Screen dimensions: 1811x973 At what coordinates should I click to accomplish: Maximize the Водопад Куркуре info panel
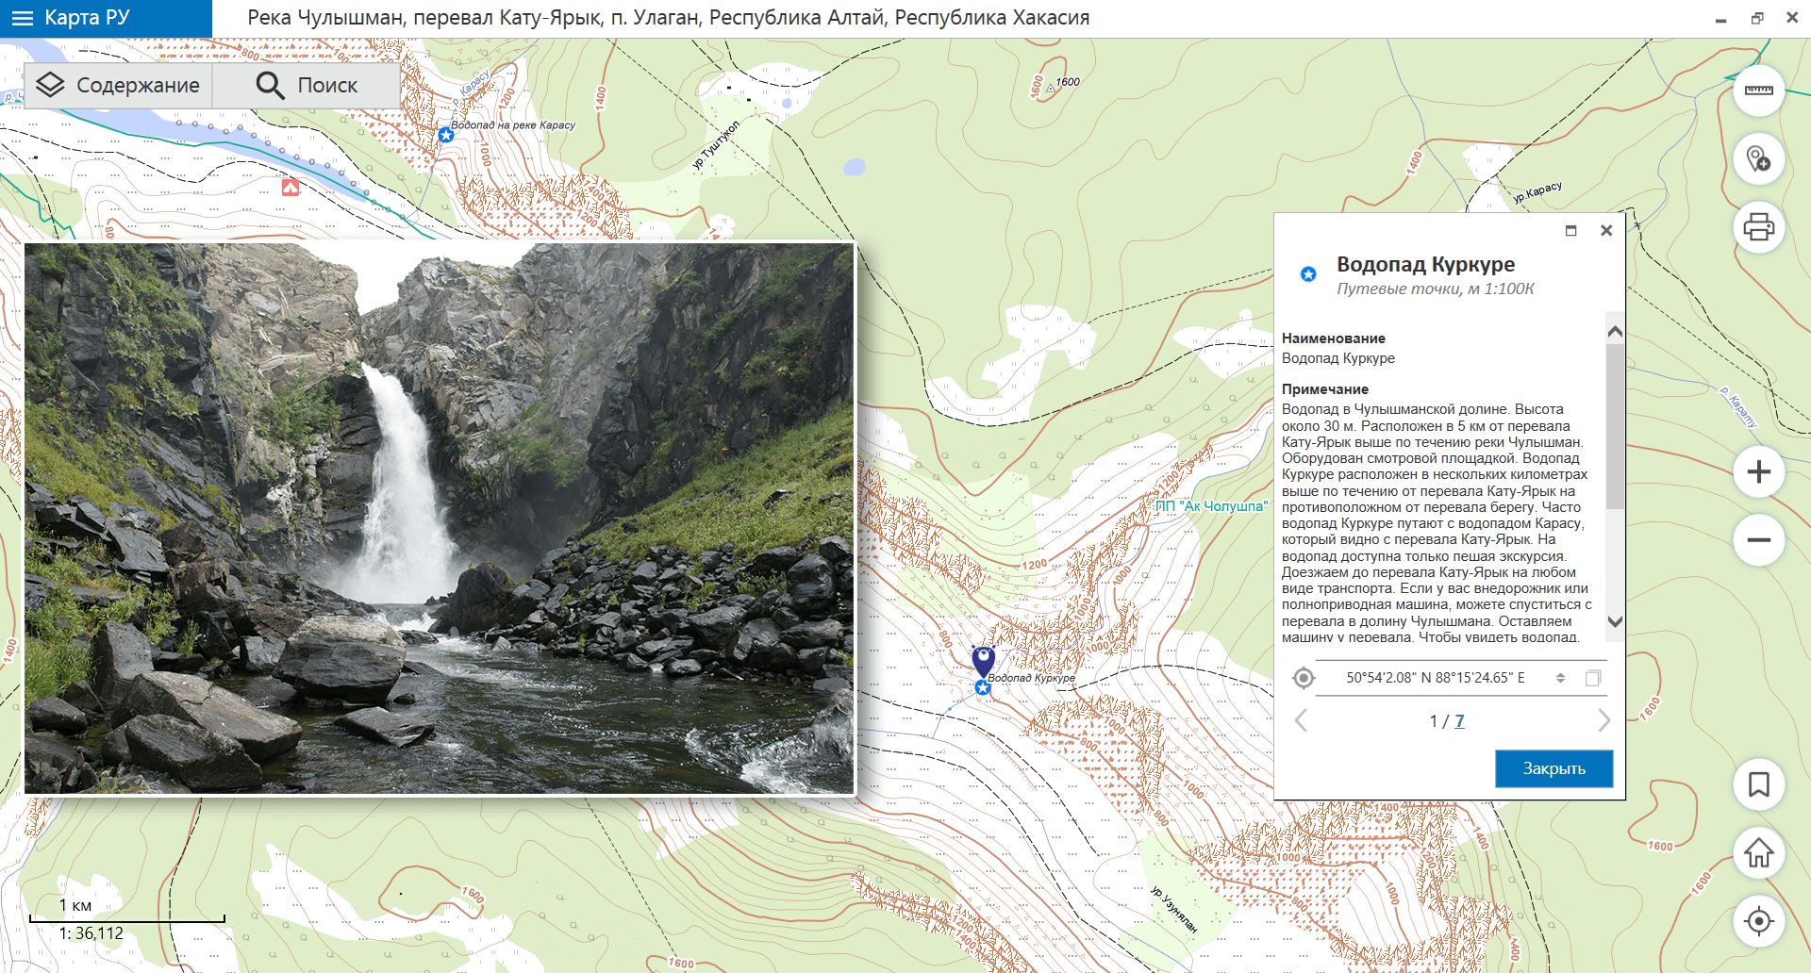(x=1570, y=231)
